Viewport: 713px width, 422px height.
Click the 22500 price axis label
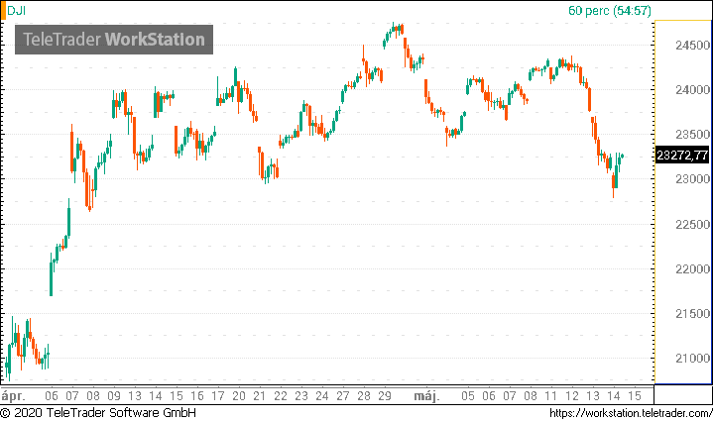tap(692, 225)
